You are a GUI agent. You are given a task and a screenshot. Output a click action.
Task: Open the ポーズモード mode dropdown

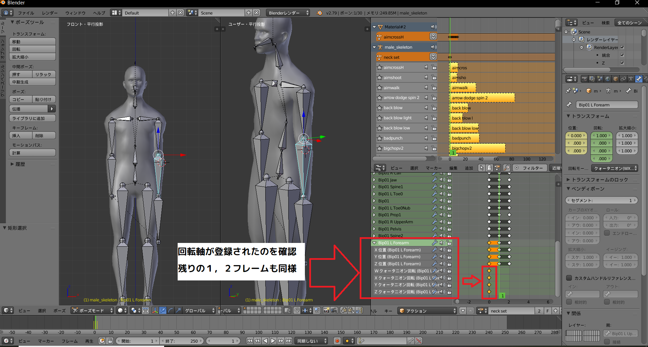92,311
